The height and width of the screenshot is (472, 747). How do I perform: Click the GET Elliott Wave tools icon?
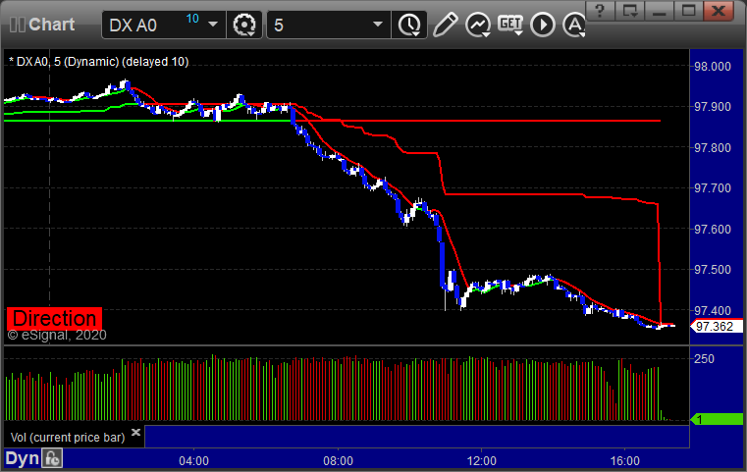click(510, 24)
